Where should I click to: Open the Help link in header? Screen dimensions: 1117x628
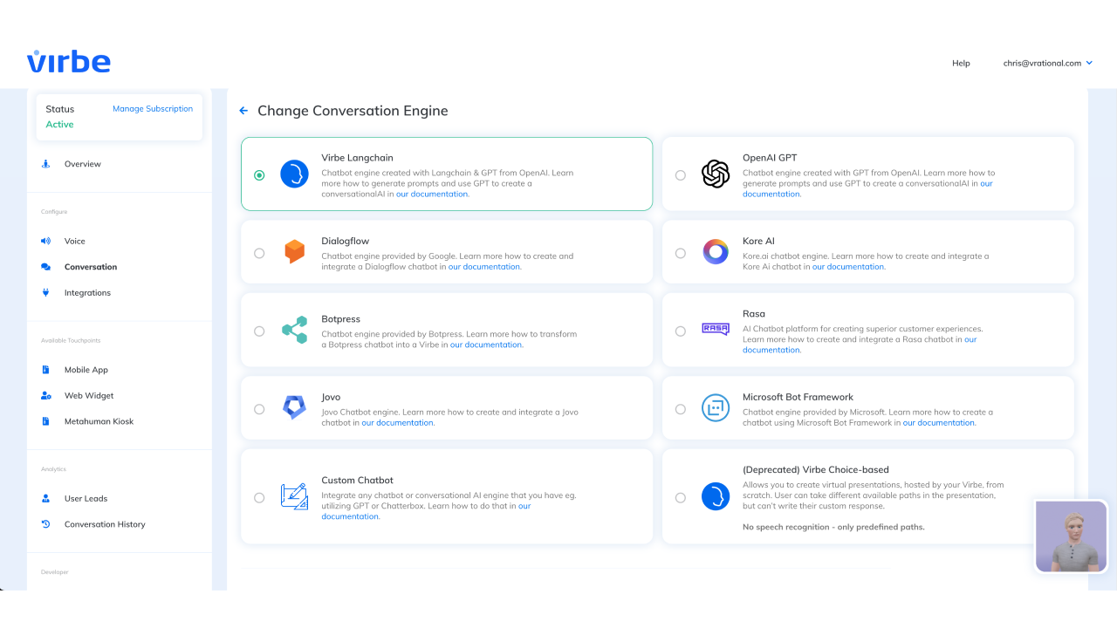(961, 63)
